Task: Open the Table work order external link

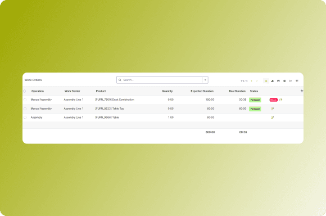Action: 272,118
